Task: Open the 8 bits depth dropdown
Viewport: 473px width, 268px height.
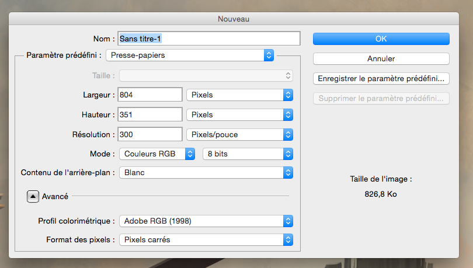Action: (x=247, y=154)
